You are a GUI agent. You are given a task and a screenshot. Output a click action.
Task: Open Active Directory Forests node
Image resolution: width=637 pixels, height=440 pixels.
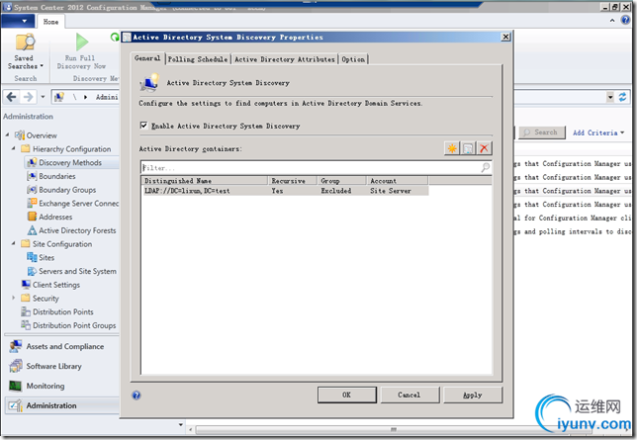(x=77, y=230)
